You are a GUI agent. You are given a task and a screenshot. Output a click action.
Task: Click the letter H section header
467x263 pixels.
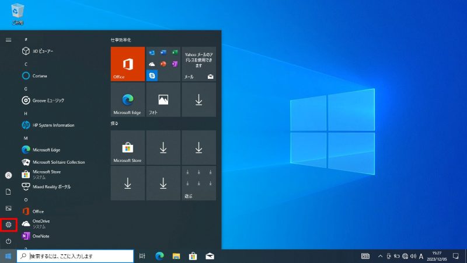(26, 113)
